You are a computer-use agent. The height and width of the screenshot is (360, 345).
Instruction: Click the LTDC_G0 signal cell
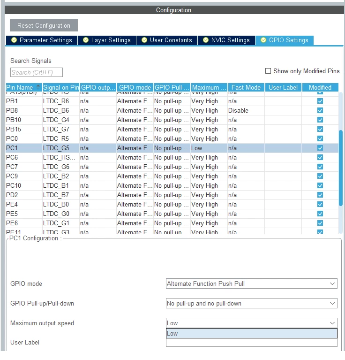click(x=61, y=214)
